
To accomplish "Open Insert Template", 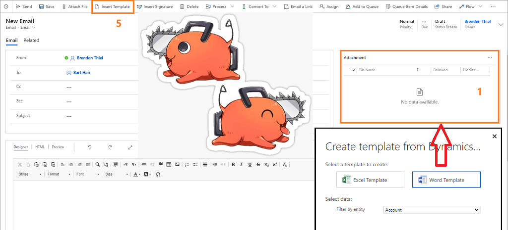I will (113, 6).
